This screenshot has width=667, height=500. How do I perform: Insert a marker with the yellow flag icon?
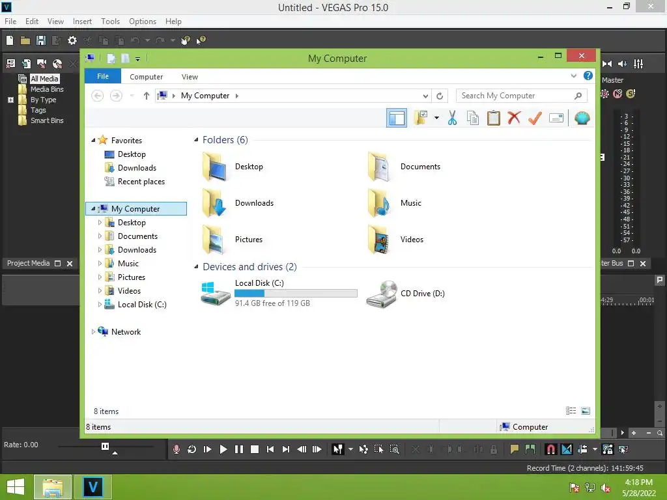point(515,449)
